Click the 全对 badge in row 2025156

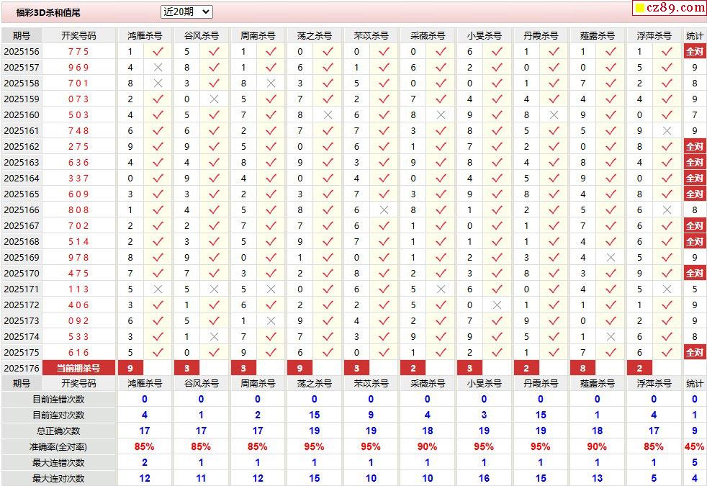pyautogui.click(x=694, y=51)
